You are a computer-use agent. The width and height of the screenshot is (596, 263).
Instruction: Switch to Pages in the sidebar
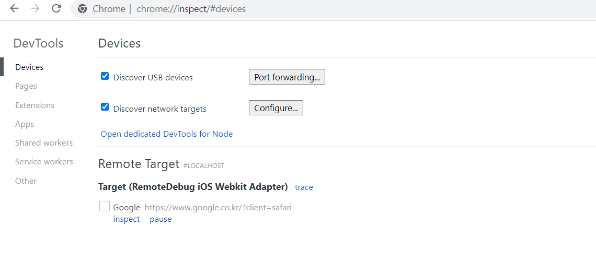point(26,86)
